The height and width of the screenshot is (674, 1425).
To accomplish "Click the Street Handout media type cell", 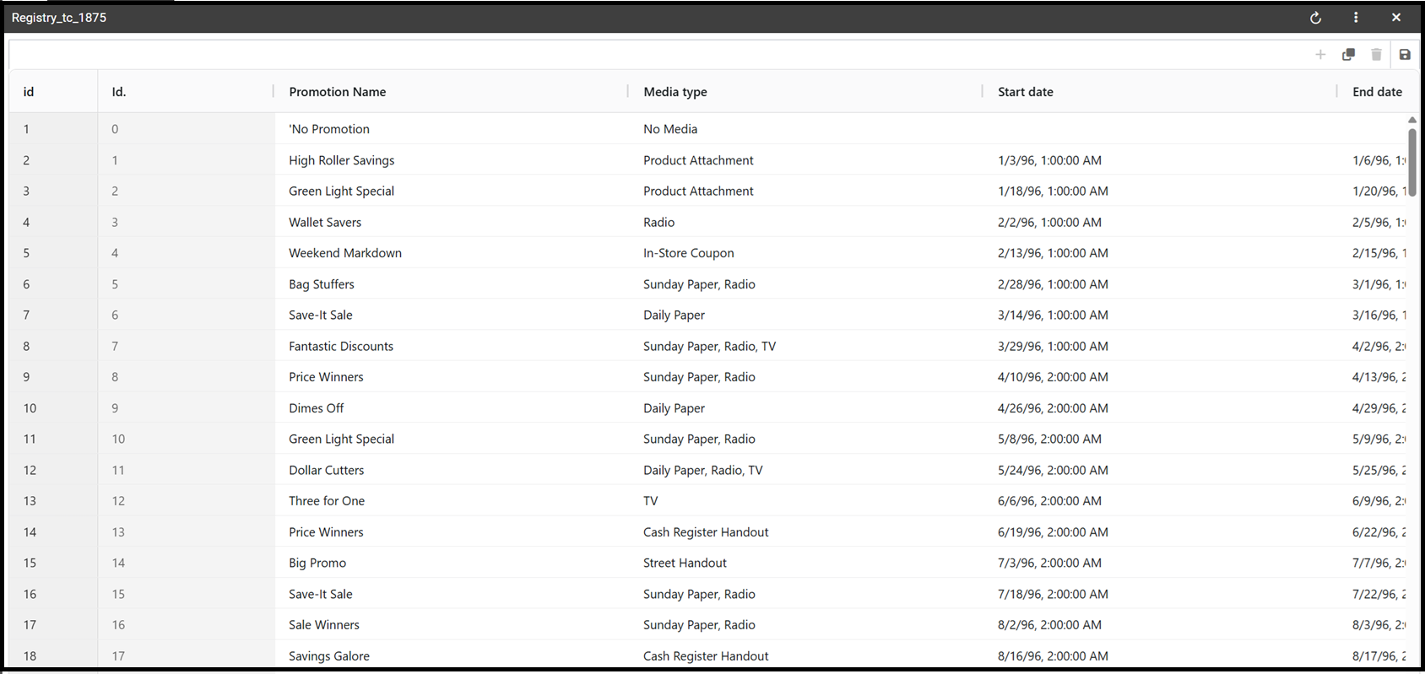I will click(806, 563).
